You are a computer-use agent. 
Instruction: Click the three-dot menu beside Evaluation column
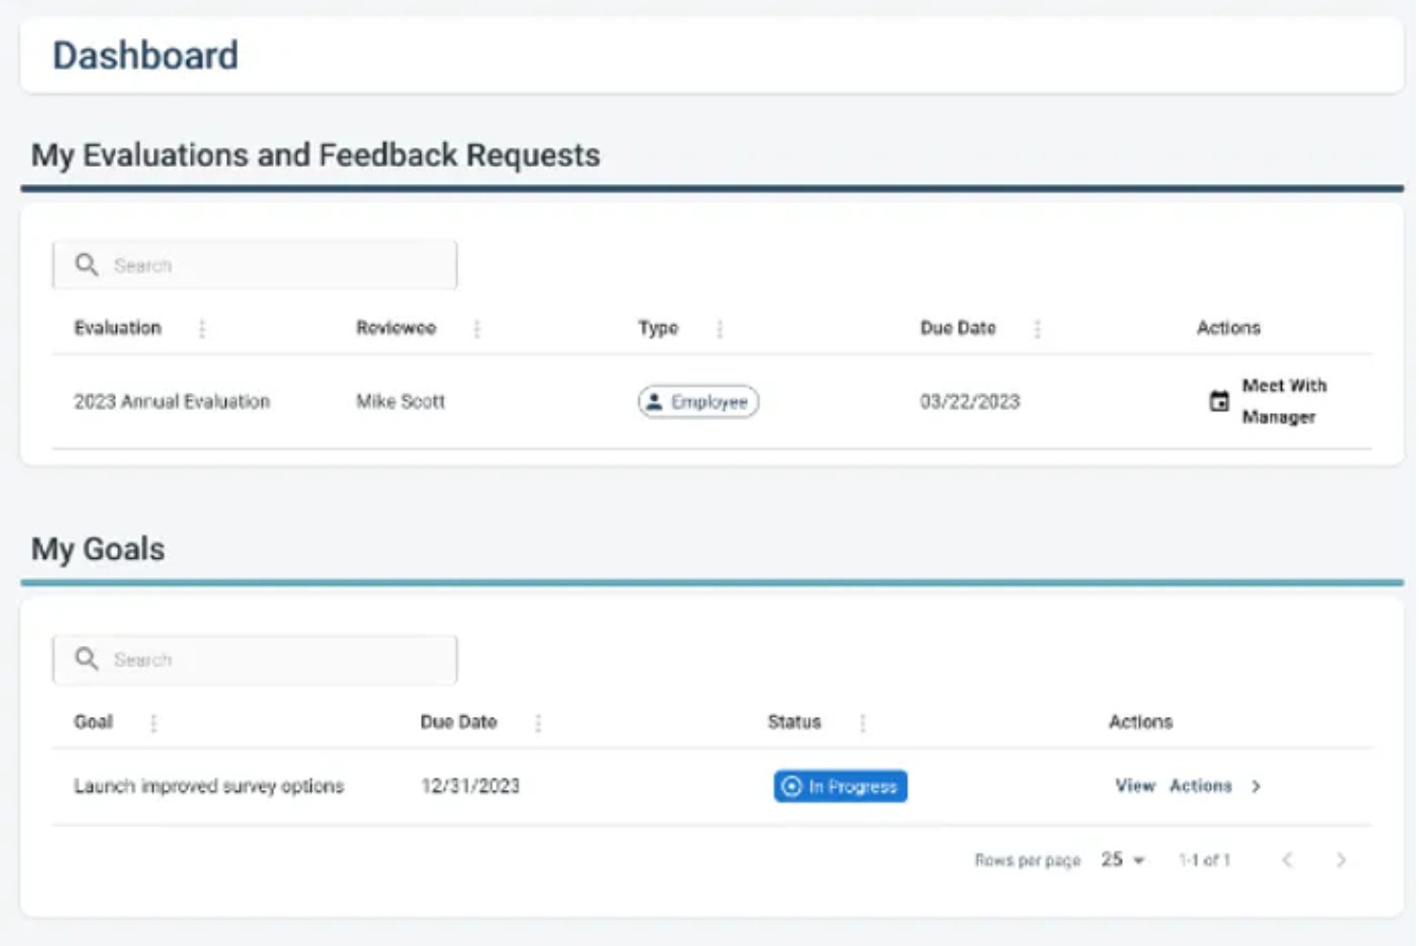click(x=201, y=328)
